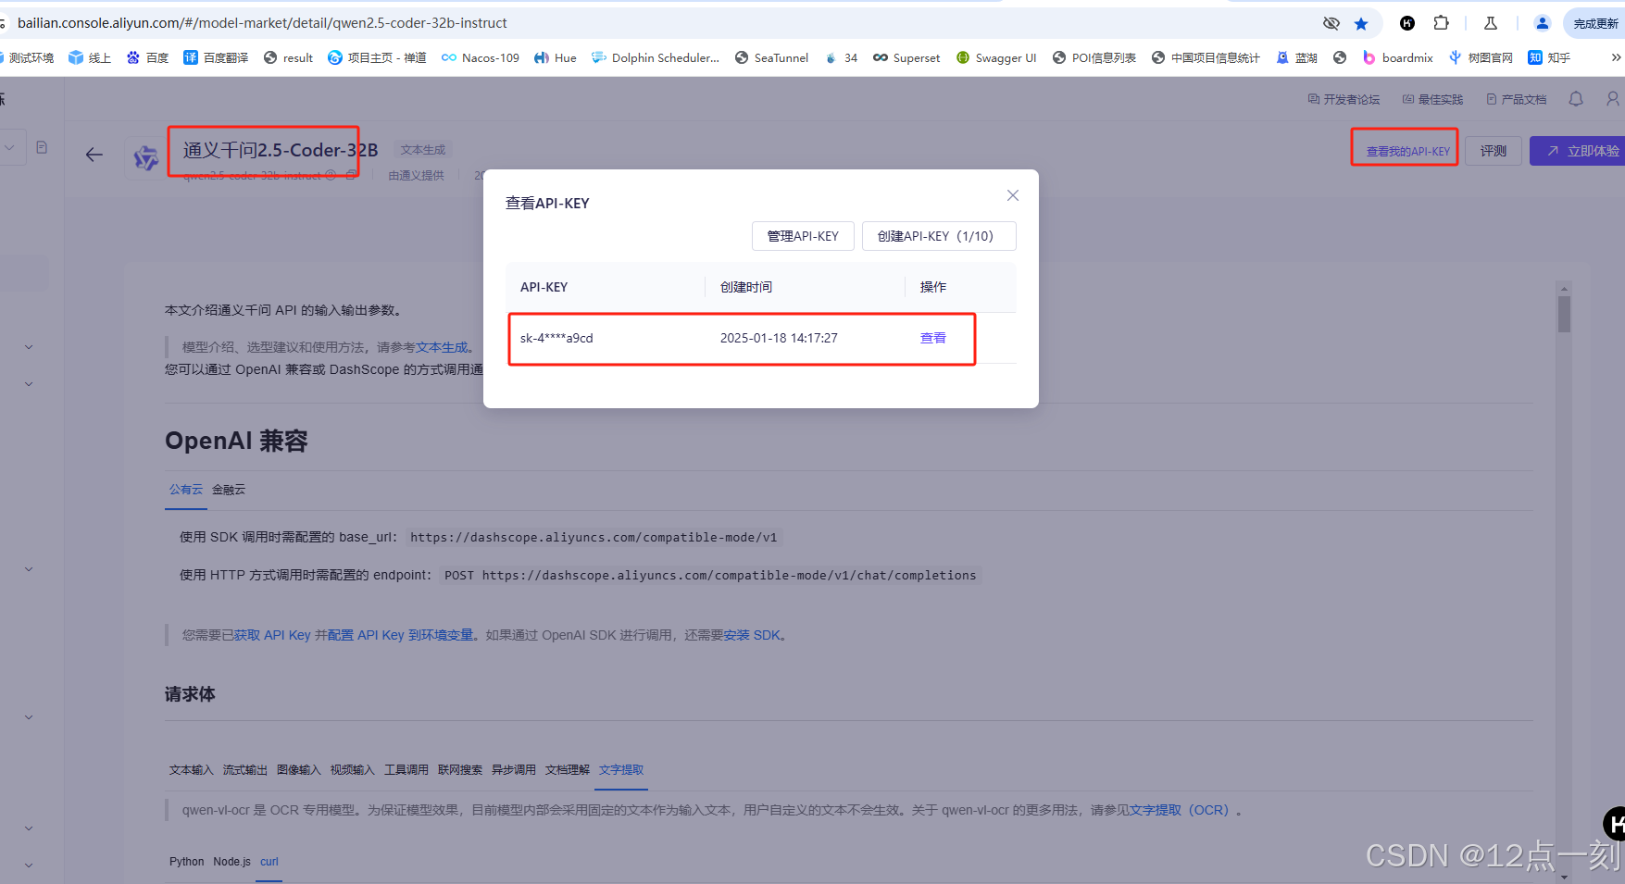
Task: Select the 工具调用 tab
Action: tap(406, 770)
